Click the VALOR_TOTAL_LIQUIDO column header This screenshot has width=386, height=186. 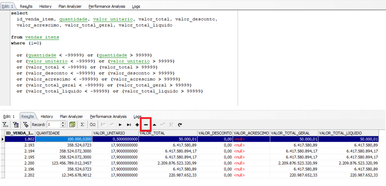tap(348, 133)
